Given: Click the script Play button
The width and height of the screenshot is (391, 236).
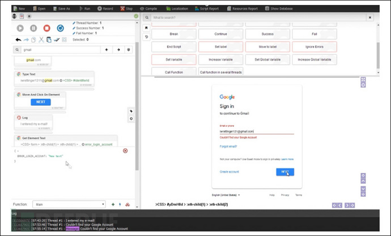Looking at the screenshot, I should 20,28.
